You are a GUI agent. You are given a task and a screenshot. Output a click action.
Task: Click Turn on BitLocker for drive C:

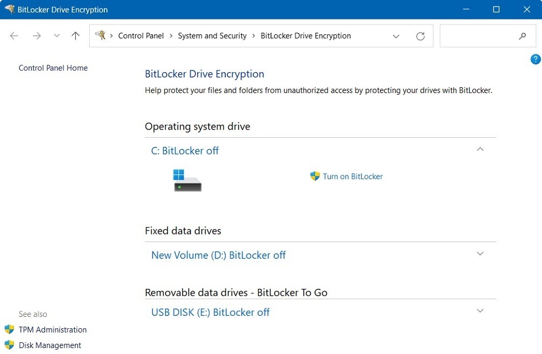pyautogui.click(x=352, y=176)
